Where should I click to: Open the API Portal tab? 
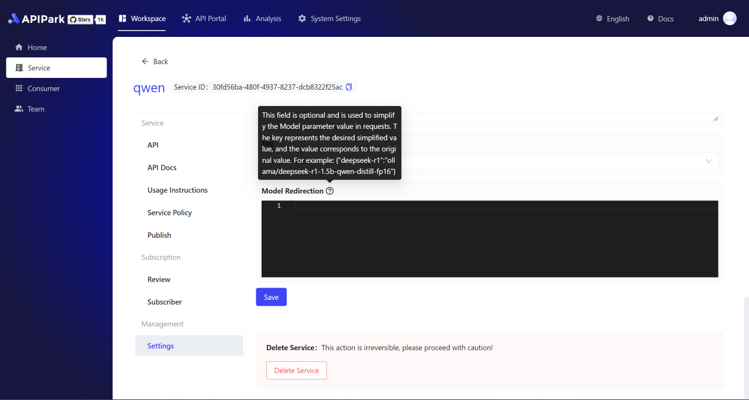click(x=204, y=19)
